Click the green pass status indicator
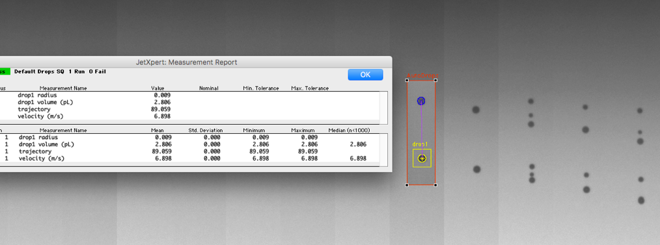The width and height of the screenshot is (660, 245). (x=5, y=72)
